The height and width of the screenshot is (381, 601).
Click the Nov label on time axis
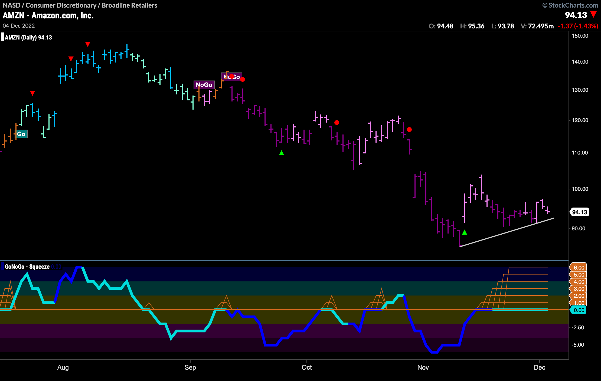point(423,367)
